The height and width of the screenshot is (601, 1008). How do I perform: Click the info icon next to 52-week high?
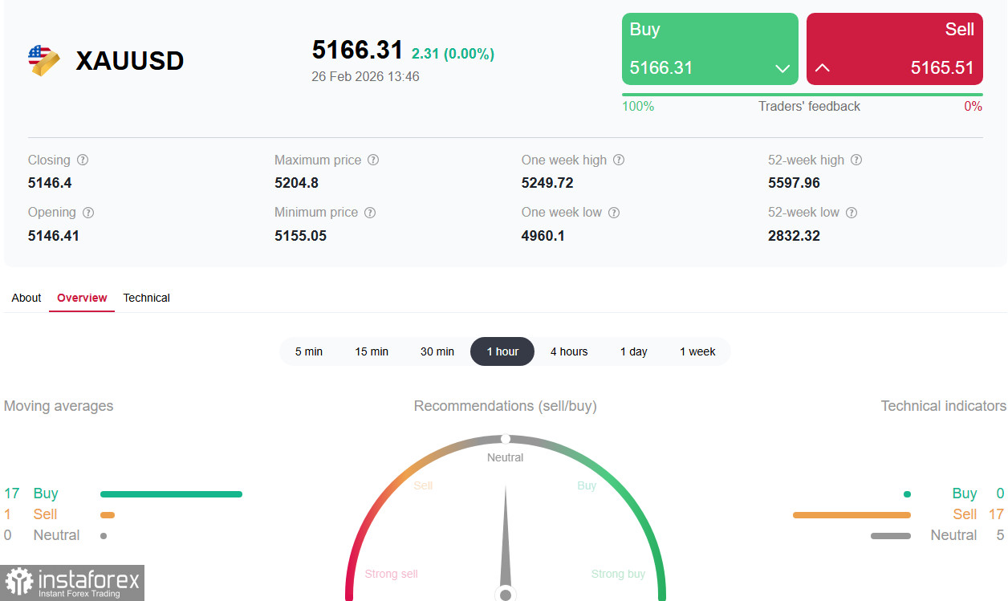(856, 160)
